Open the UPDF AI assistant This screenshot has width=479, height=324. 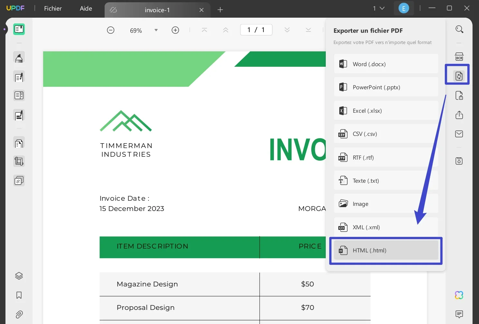click(x=459, y=295)
